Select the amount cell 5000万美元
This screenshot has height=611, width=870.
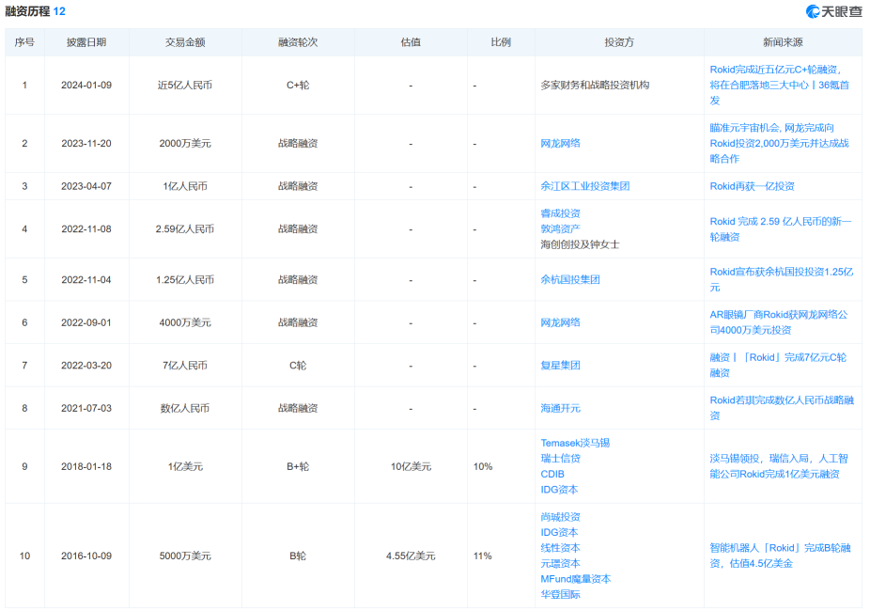click(x=185, y=556)
